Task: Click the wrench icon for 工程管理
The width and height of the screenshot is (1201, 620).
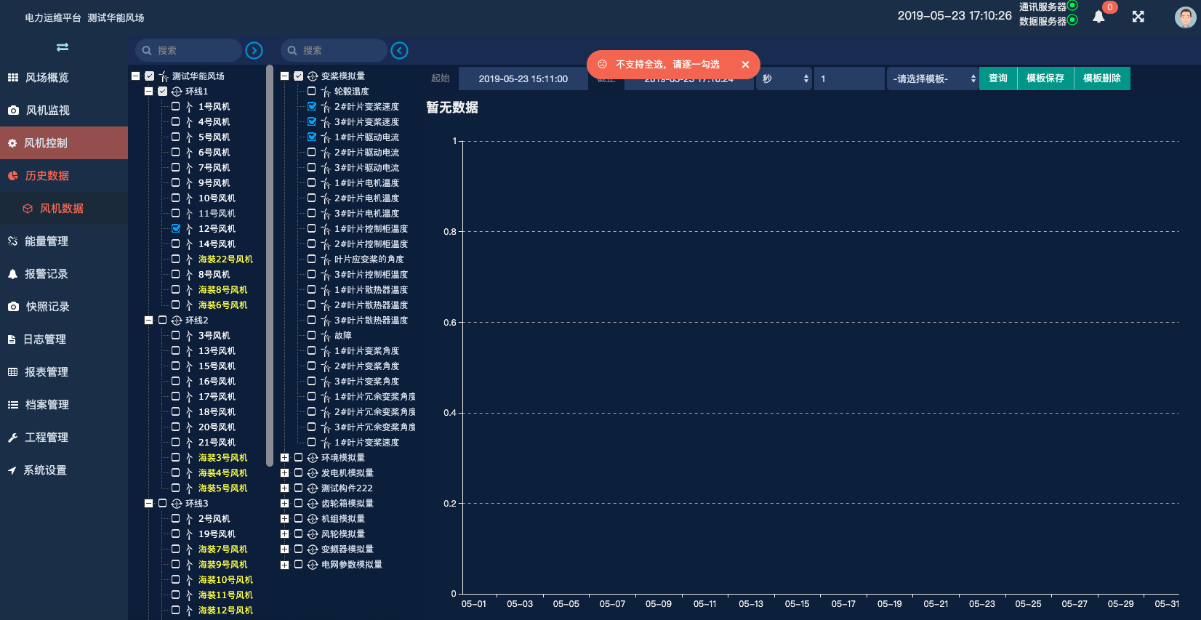Action: coord(12,438)
